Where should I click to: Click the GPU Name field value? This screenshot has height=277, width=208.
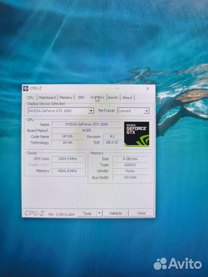pyautogui.click(x=86, y=124)
